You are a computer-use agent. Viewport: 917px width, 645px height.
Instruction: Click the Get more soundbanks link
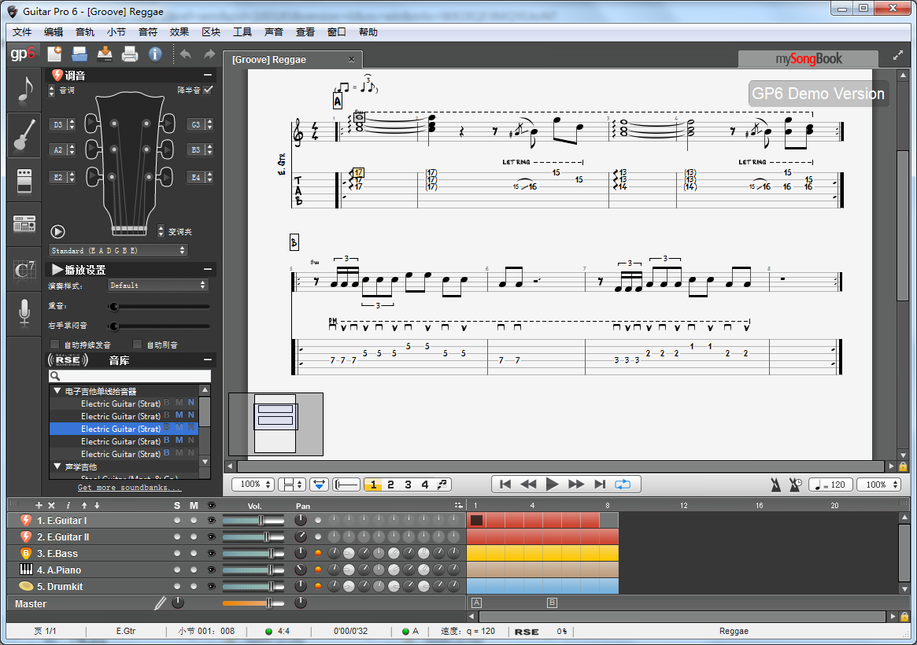coord(129,488)
